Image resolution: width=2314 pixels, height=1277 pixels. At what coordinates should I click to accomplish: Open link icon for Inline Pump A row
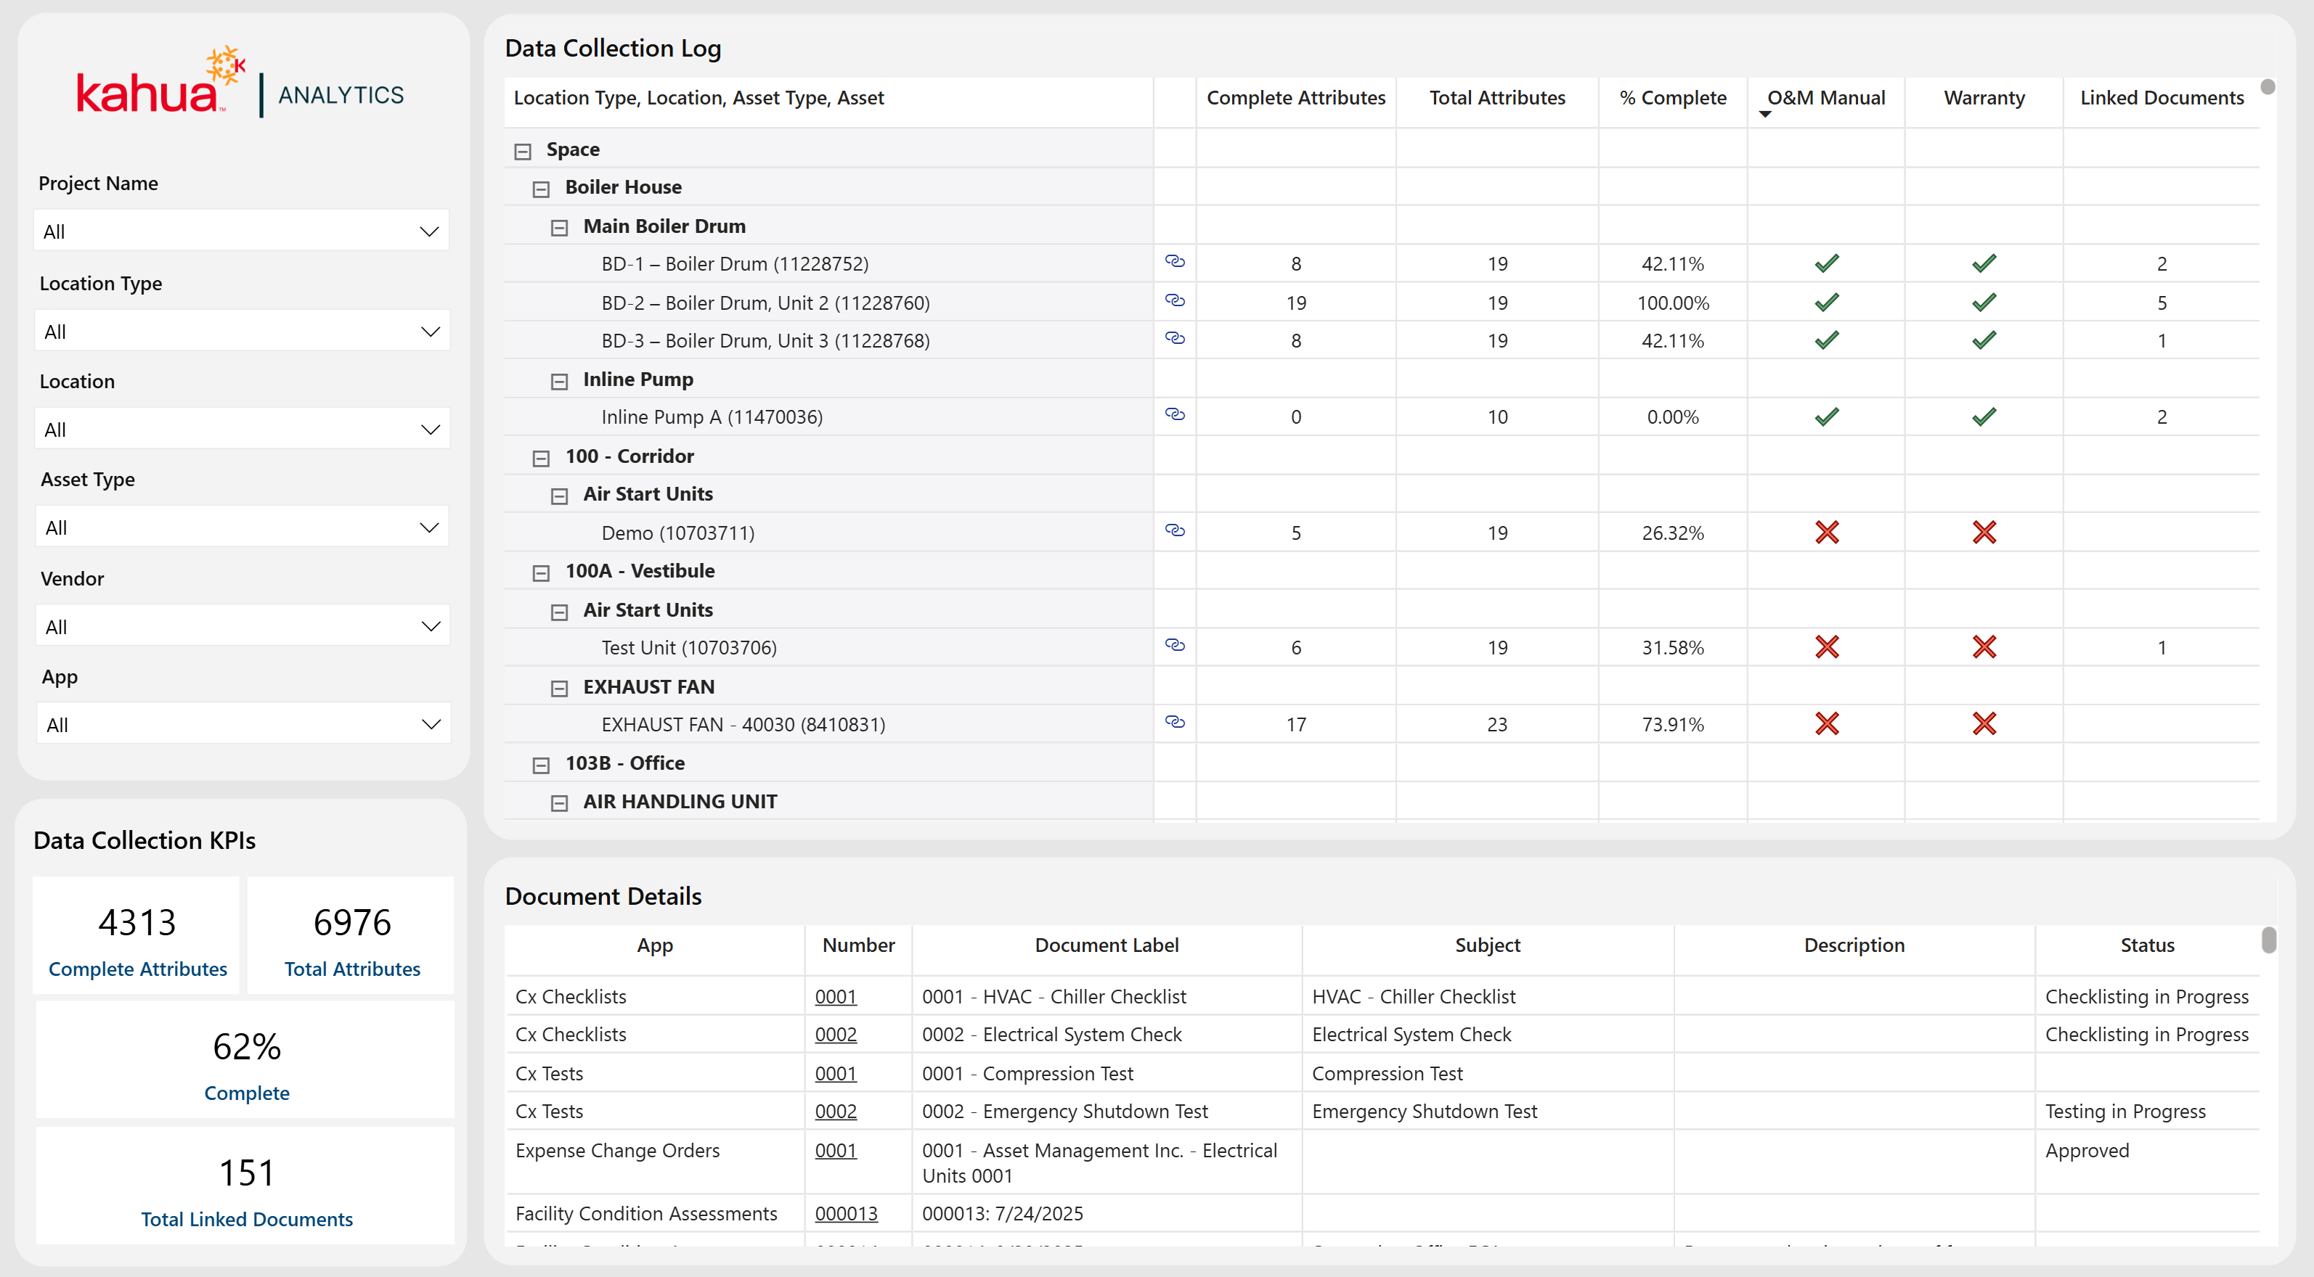tap(1174, 414)
